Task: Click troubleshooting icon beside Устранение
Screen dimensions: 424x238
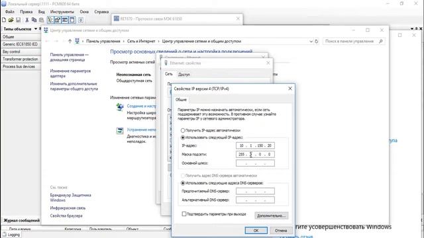Action: click(120, 131)
